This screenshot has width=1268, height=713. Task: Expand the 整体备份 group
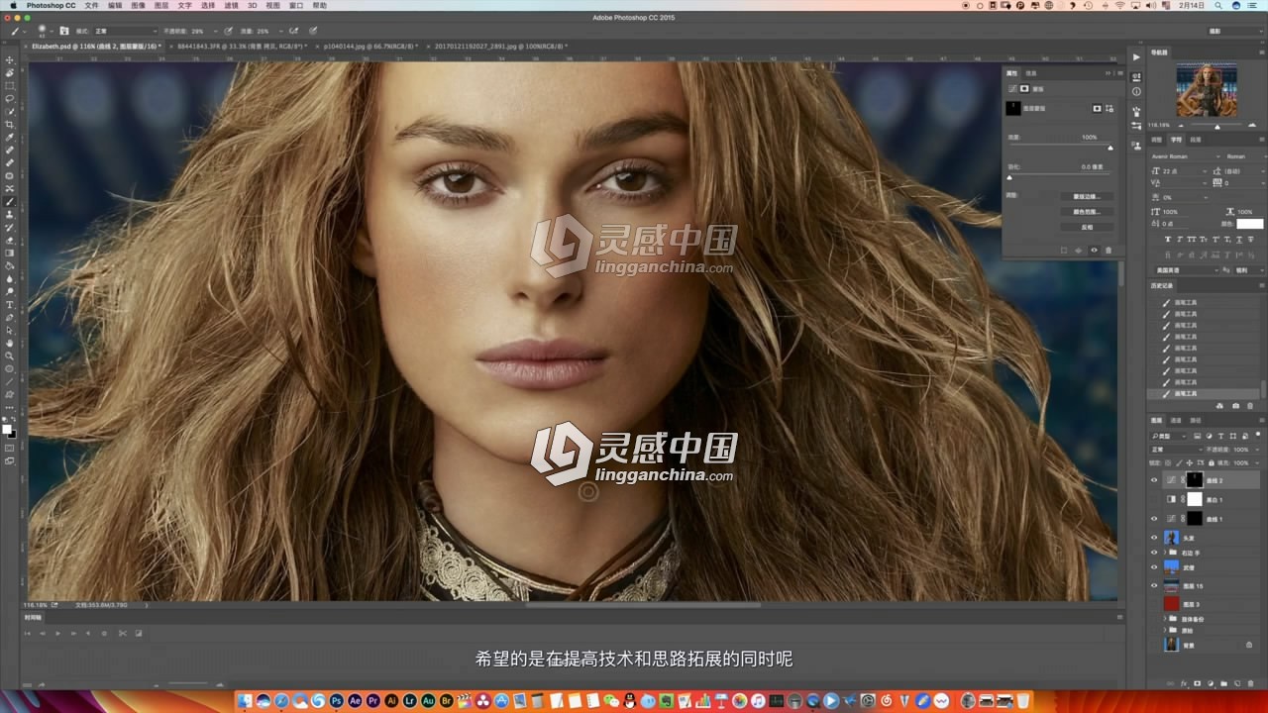click(1166, 619)
